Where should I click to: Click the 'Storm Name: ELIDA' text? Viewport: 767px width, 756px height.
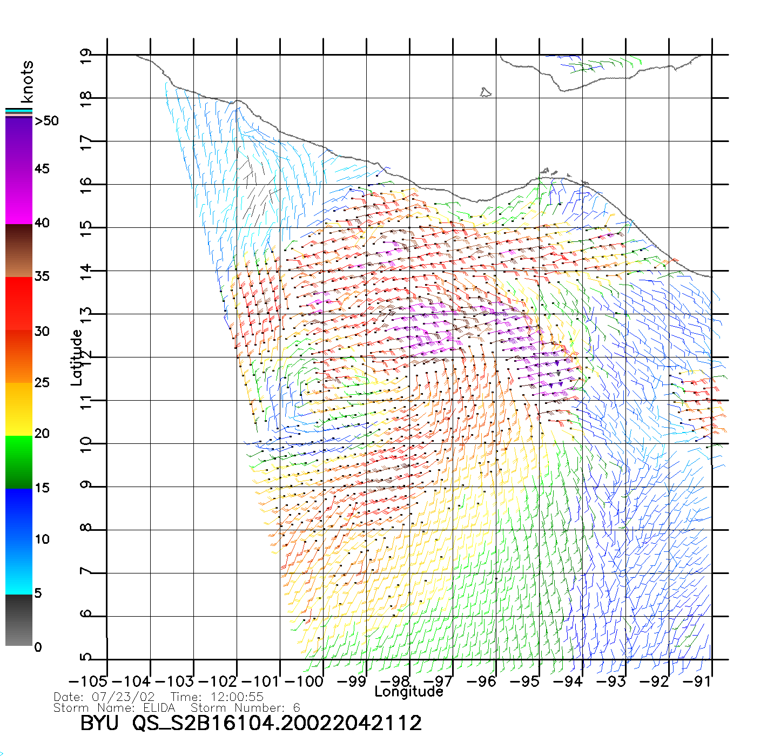[115, 708]
